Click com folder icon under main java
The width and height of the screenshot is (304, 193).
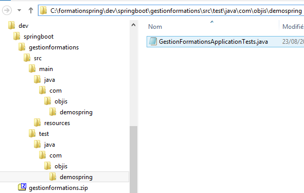(43, 90)
